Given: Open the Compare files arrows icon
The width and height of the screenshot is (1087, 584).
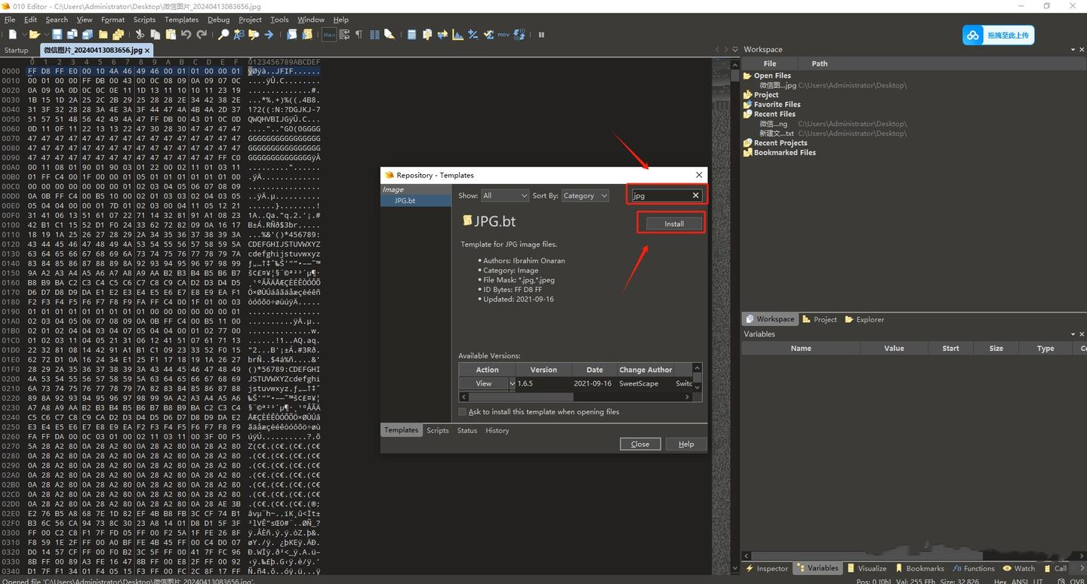Looking at the screenshot, I should [x=442, y=34].
